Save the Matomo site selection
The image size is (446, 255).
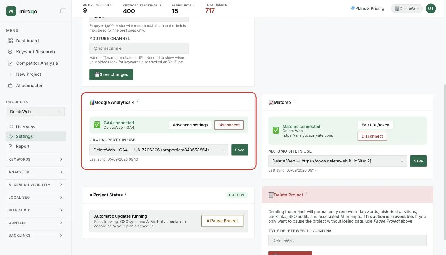[418, 161]
